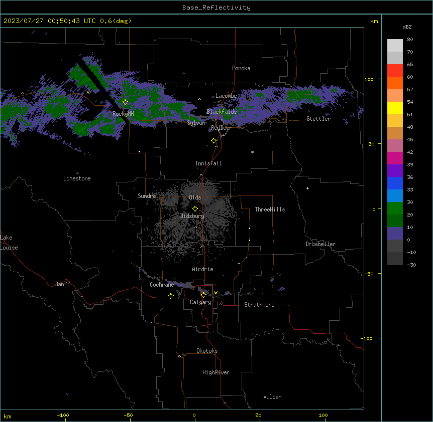Select the yellow diamond marker south of RedDeer
Screen dimensions: 433x422
213,141
